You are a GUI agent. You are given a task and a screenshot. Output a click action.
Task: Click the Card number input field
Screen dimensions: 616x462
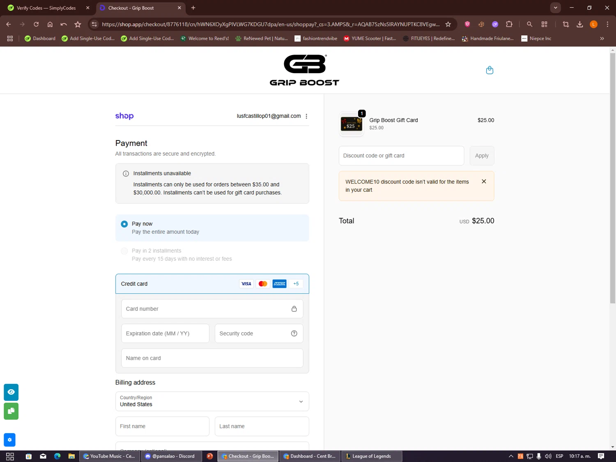click(212, 309)
